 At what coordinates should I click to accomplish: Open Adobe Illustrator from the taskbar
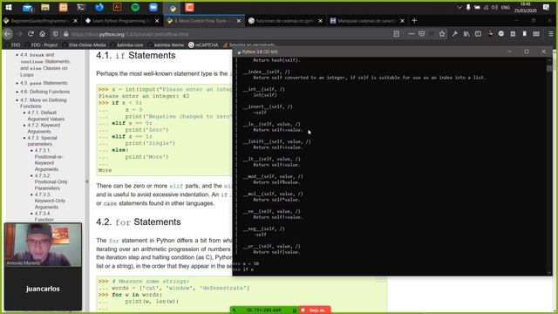pos(117,7)
